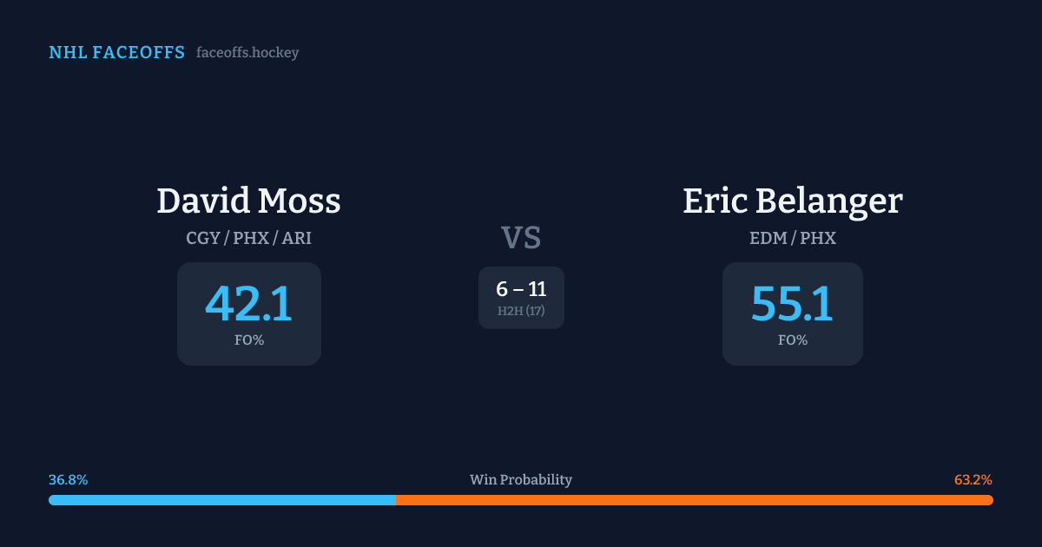Click the FO% label under 55.1
The image size is (1042, 547).
click(792, 340)
